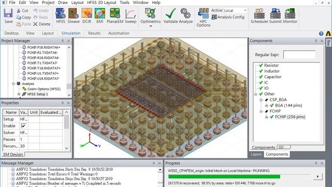Screen dimensions: 332x187
Task: Toggle IO component visibility check
Action: [261, 88]
